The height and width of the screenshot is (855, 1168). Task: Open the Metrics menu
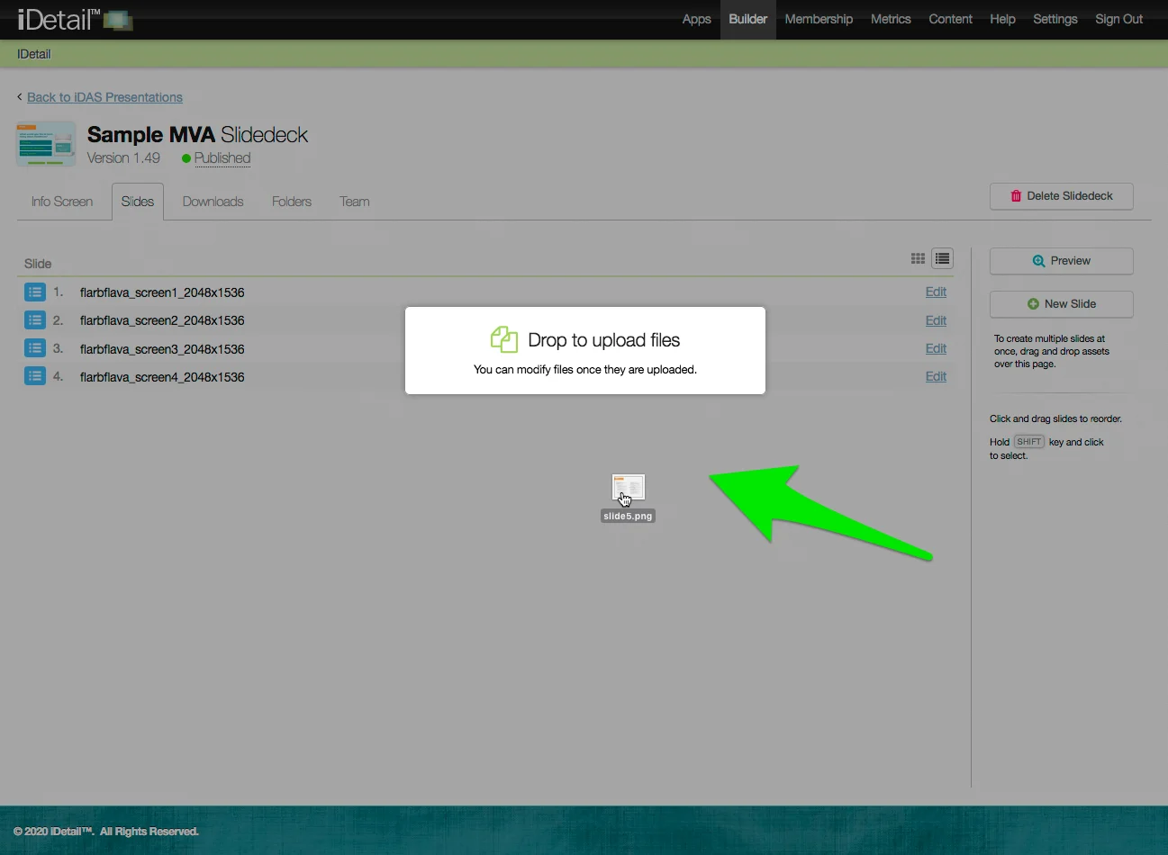coord(891,19)
